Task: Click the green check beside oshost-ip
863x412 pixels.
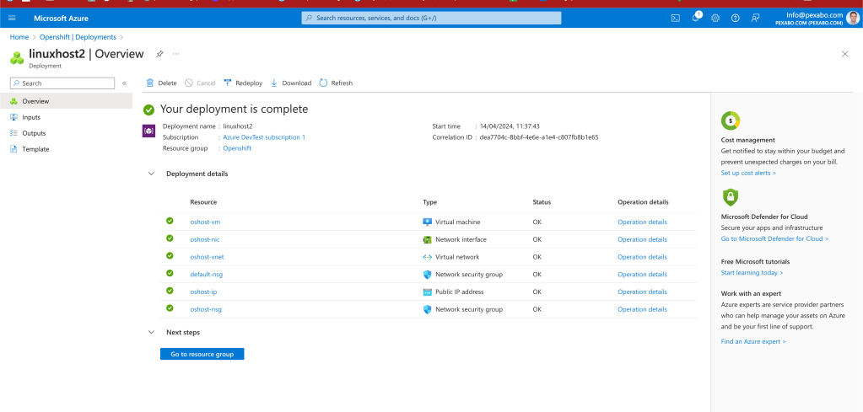Action: [x=170, y=291]
